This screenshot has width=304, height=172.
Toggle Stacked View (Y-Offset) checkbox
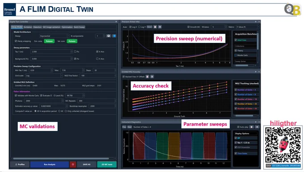(x=123, y=77)
